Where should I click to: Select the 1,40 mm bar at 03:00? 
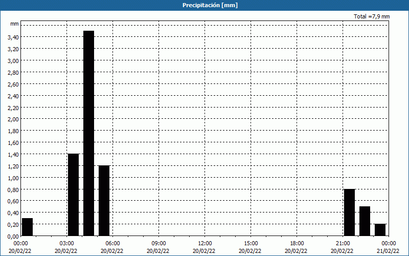tap(73, 195)
